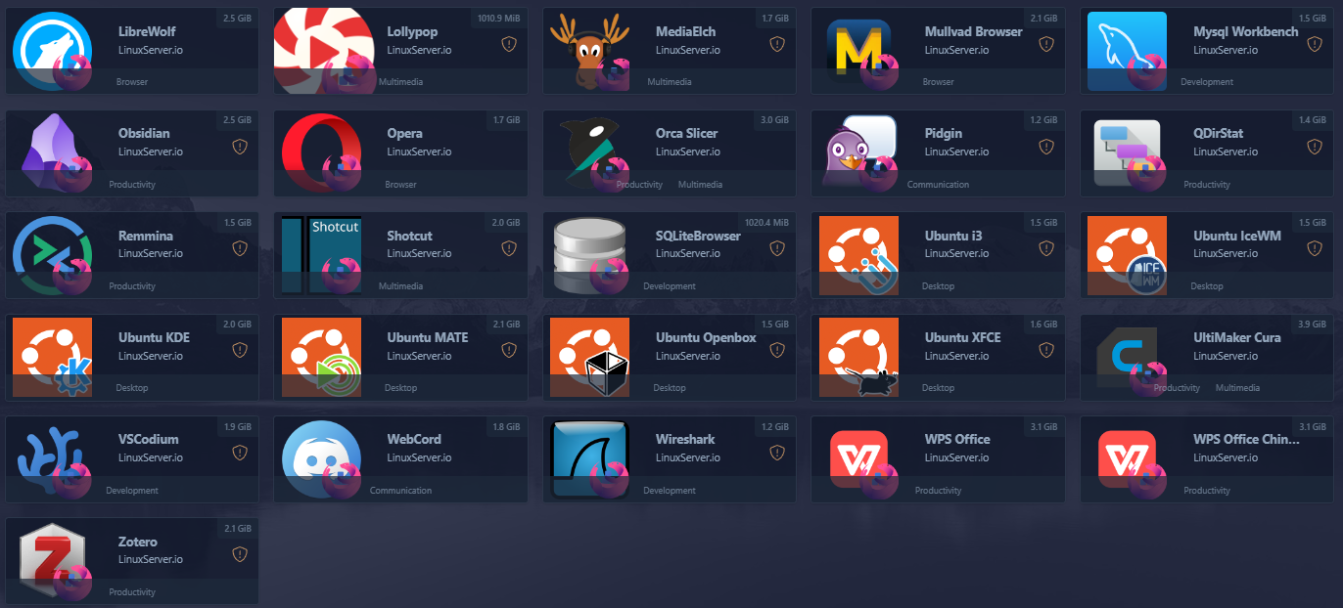
Task: Click the SQLiteBrowser database cylinder icon
Action: tap(589, 255)
